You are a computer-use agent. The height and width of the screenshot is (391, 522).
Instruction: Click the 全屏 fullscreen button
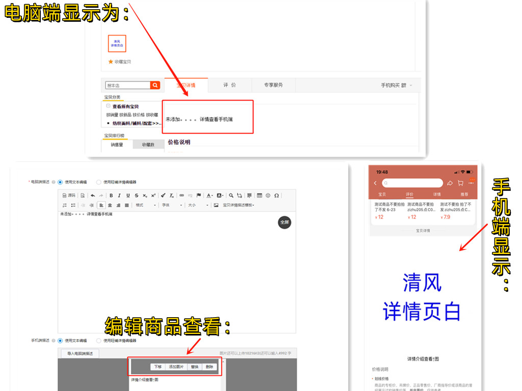(x=284, y=222)
